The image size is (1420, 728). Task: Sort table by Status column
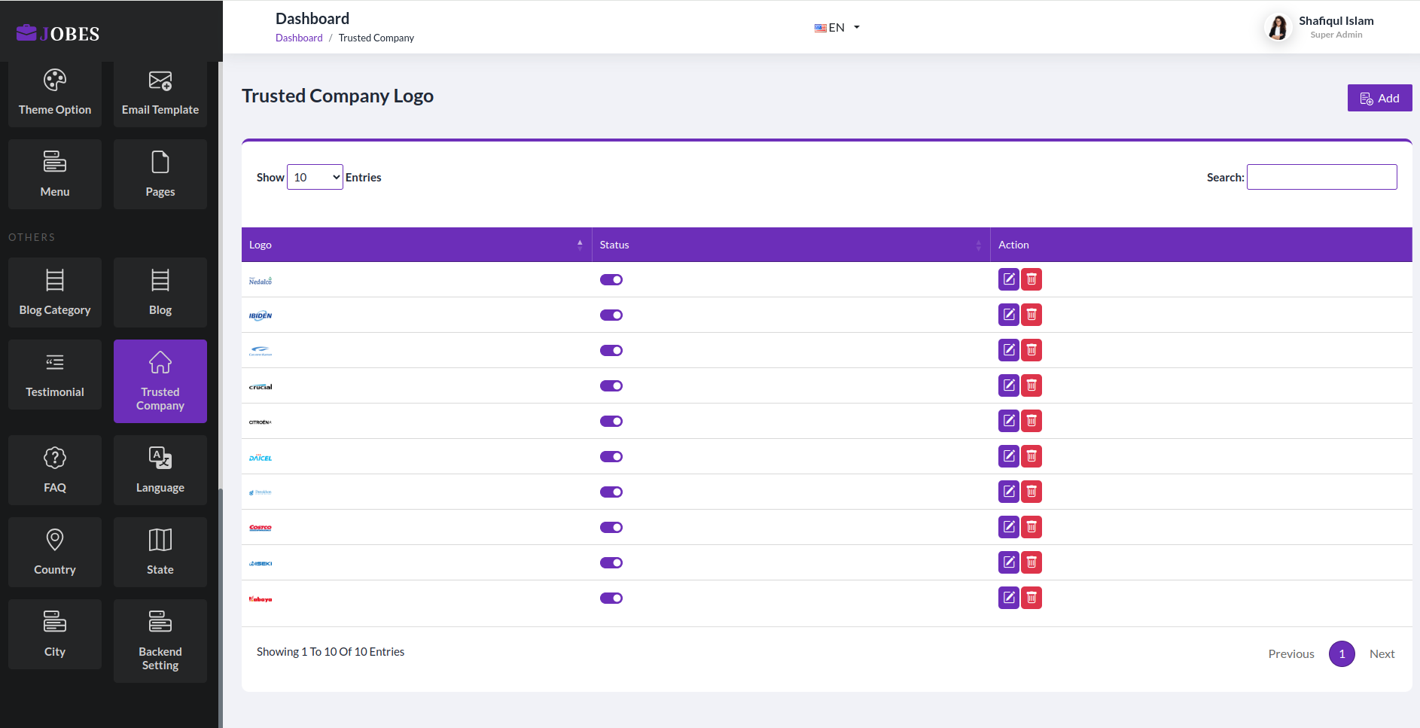tap(791, 245)
